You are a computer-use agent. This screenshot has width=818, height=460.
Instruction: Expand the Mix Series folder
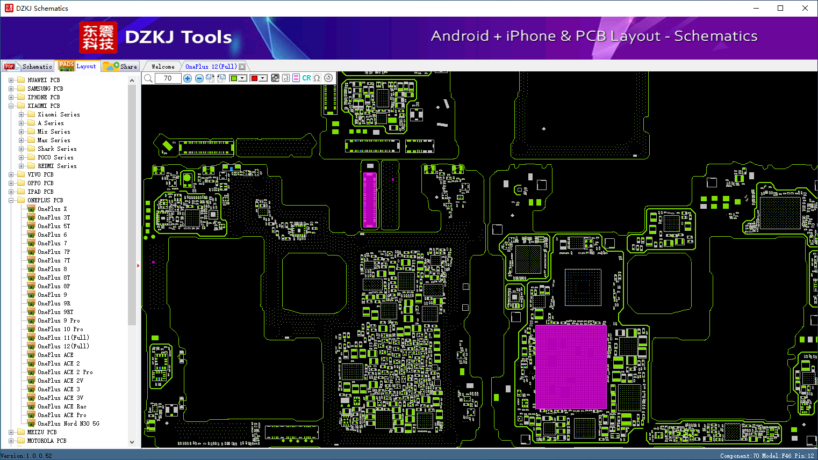[21, 132]
